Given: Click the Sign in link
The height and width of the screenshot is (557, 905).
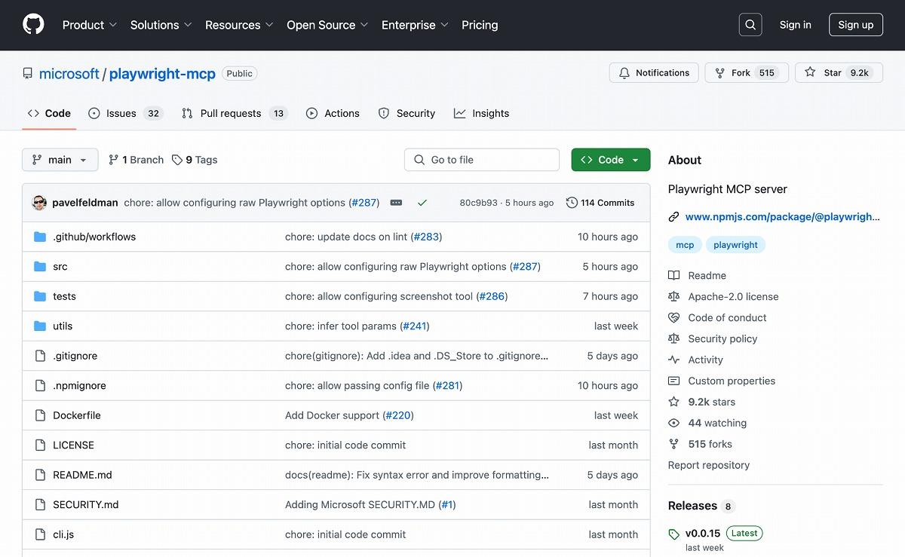Looking at the screenshot, I should point(796,25).
